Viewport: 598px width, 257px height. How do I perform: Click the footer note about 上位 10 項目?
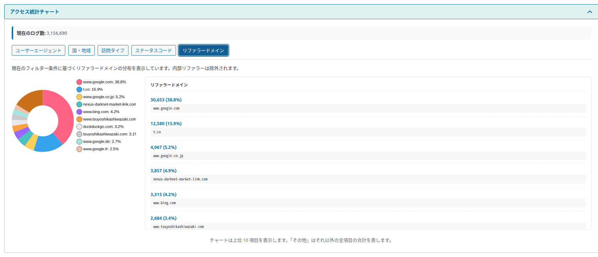coord(301,240)
